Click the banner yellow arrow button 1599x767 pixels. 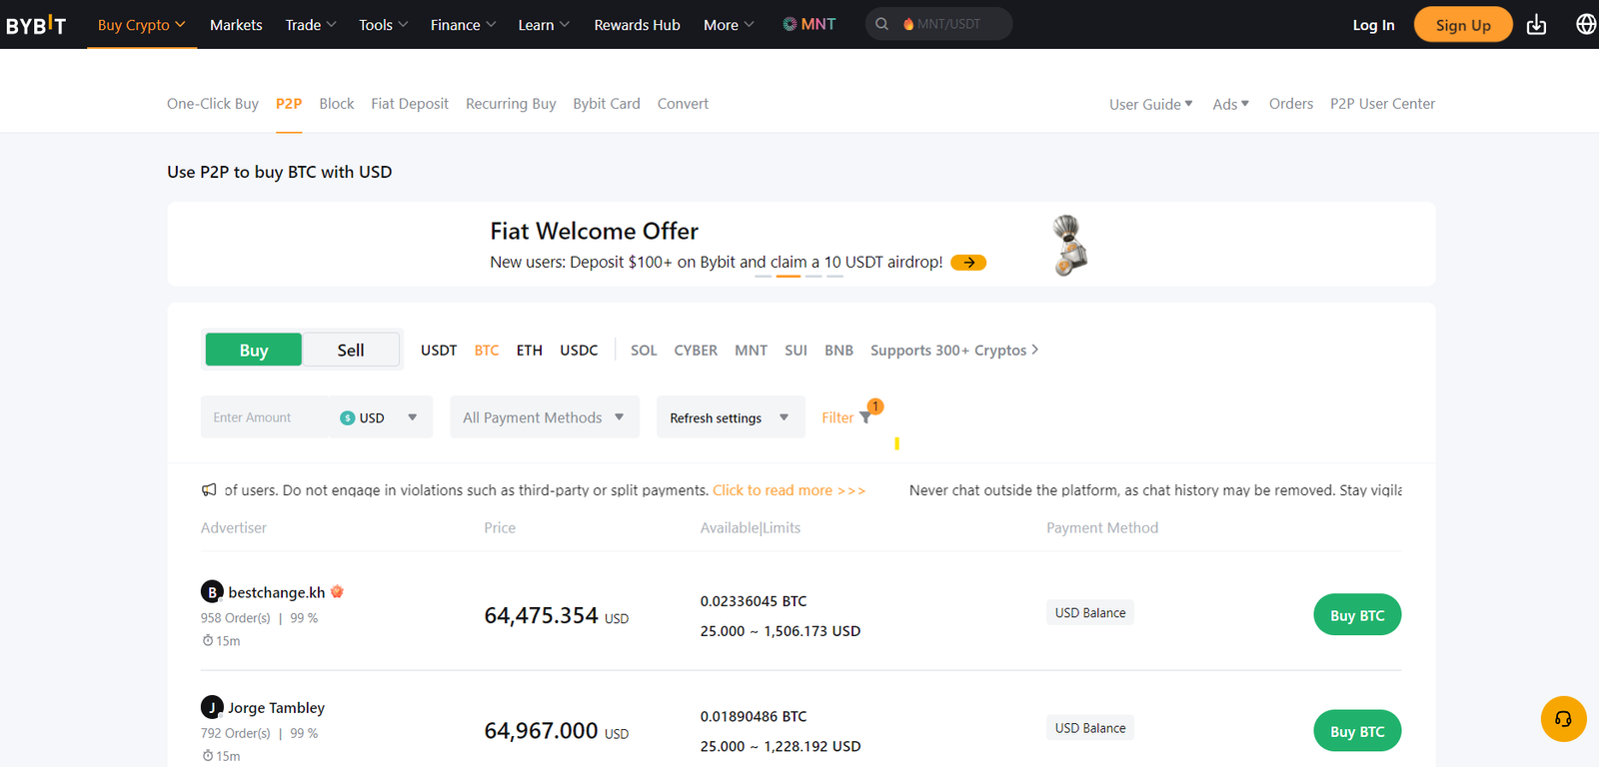coord(968,263)
